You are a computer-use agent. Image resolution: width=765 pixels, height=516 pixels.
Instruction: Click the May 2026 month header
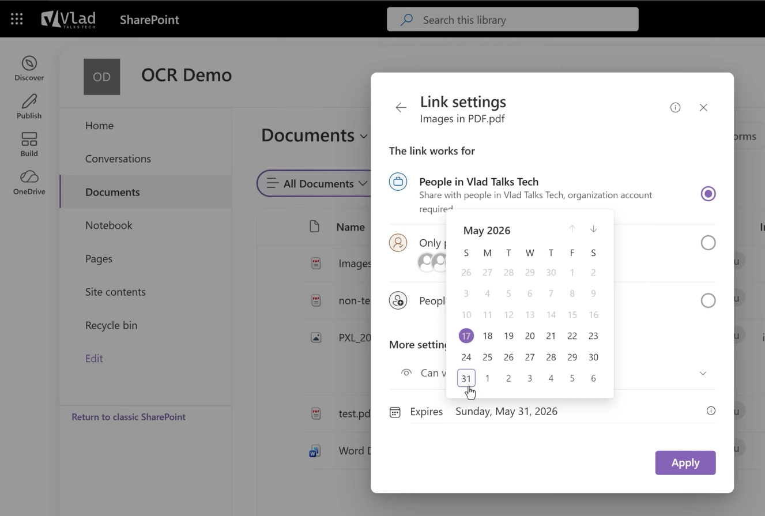pyautogui.click(x=487, y=231)
